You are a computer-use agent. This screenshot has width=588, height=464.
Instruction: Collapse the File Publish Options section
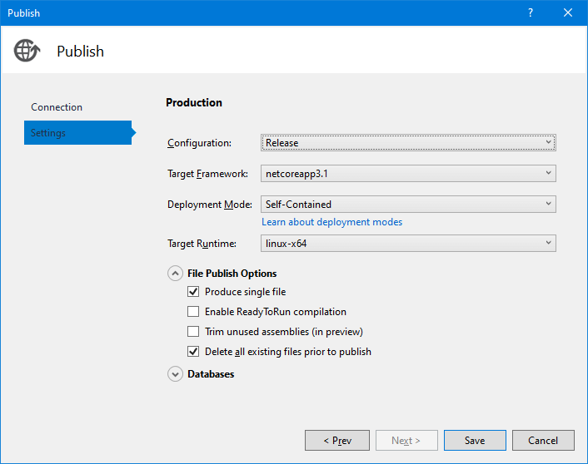175,274
